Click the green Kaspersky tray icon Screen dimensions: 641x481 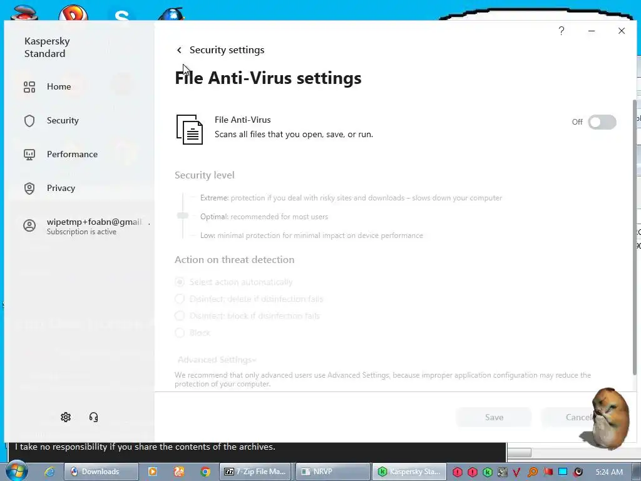click(x=487, y=472)
